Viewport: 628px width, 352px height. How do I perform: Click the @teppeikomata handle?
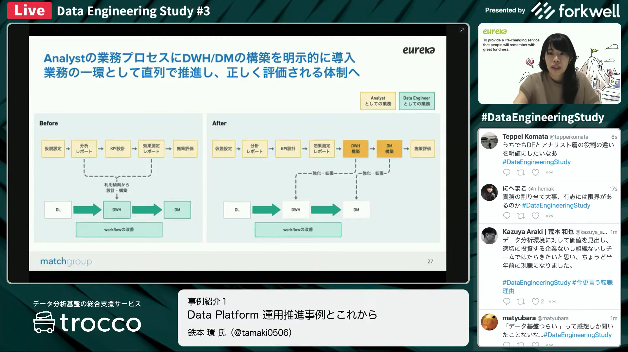[x=569, y=137]
